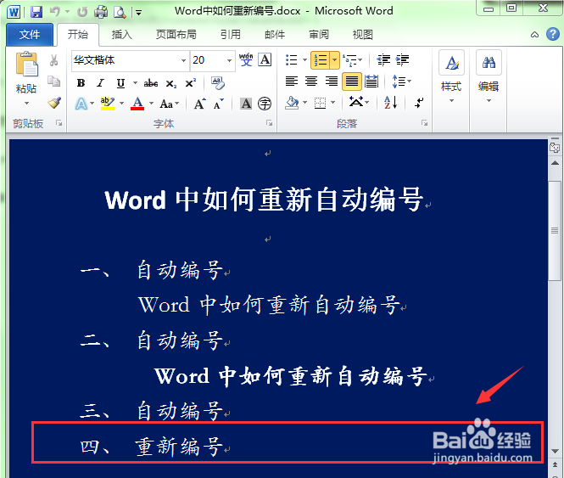Click the Clear Formatting eraser icon
The height and width of the screenshot is (478, 564).
tap(218, 83)
